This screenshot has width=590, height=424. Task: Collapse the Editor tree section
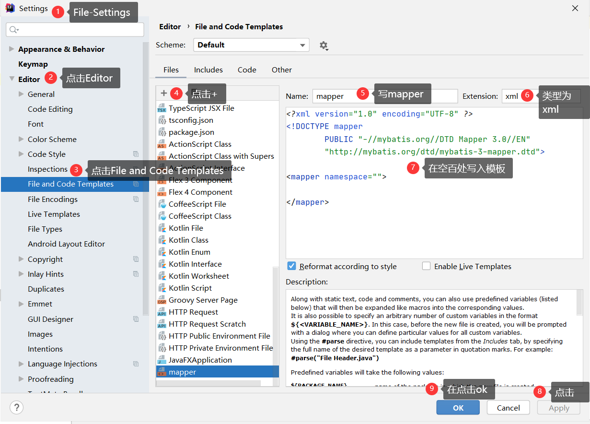pyautogui.click(x=12, y=79)
